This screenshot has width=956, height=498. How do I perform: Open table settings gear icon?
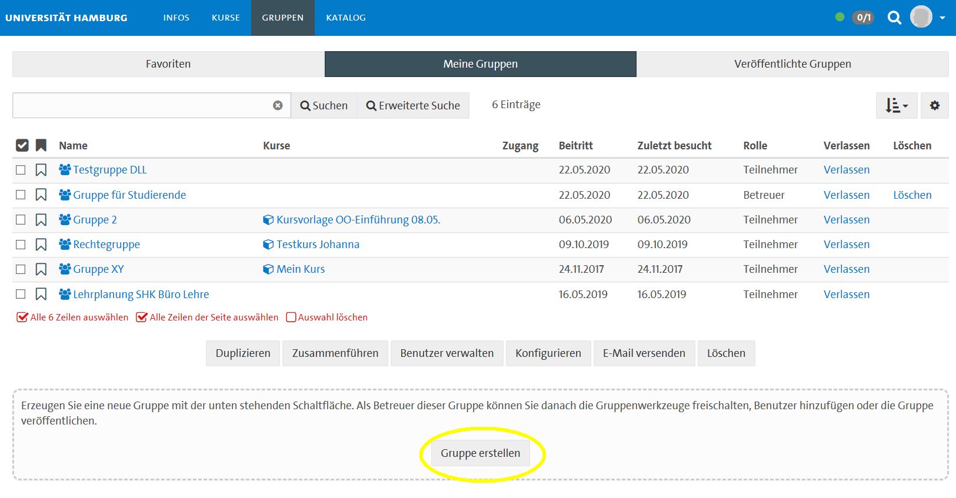click(934, 106)
